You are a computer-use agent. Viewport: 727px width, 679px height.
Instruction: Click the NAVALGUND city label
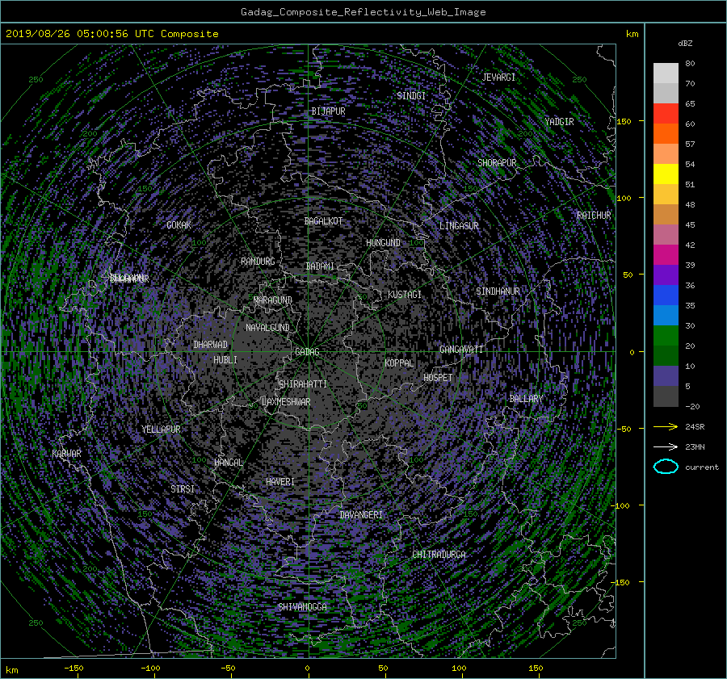267,328
